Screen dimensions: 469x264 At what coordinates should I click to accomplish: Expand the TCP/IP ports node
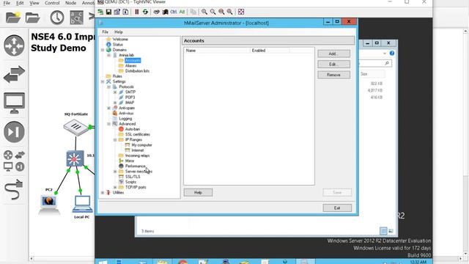[115, 188]
